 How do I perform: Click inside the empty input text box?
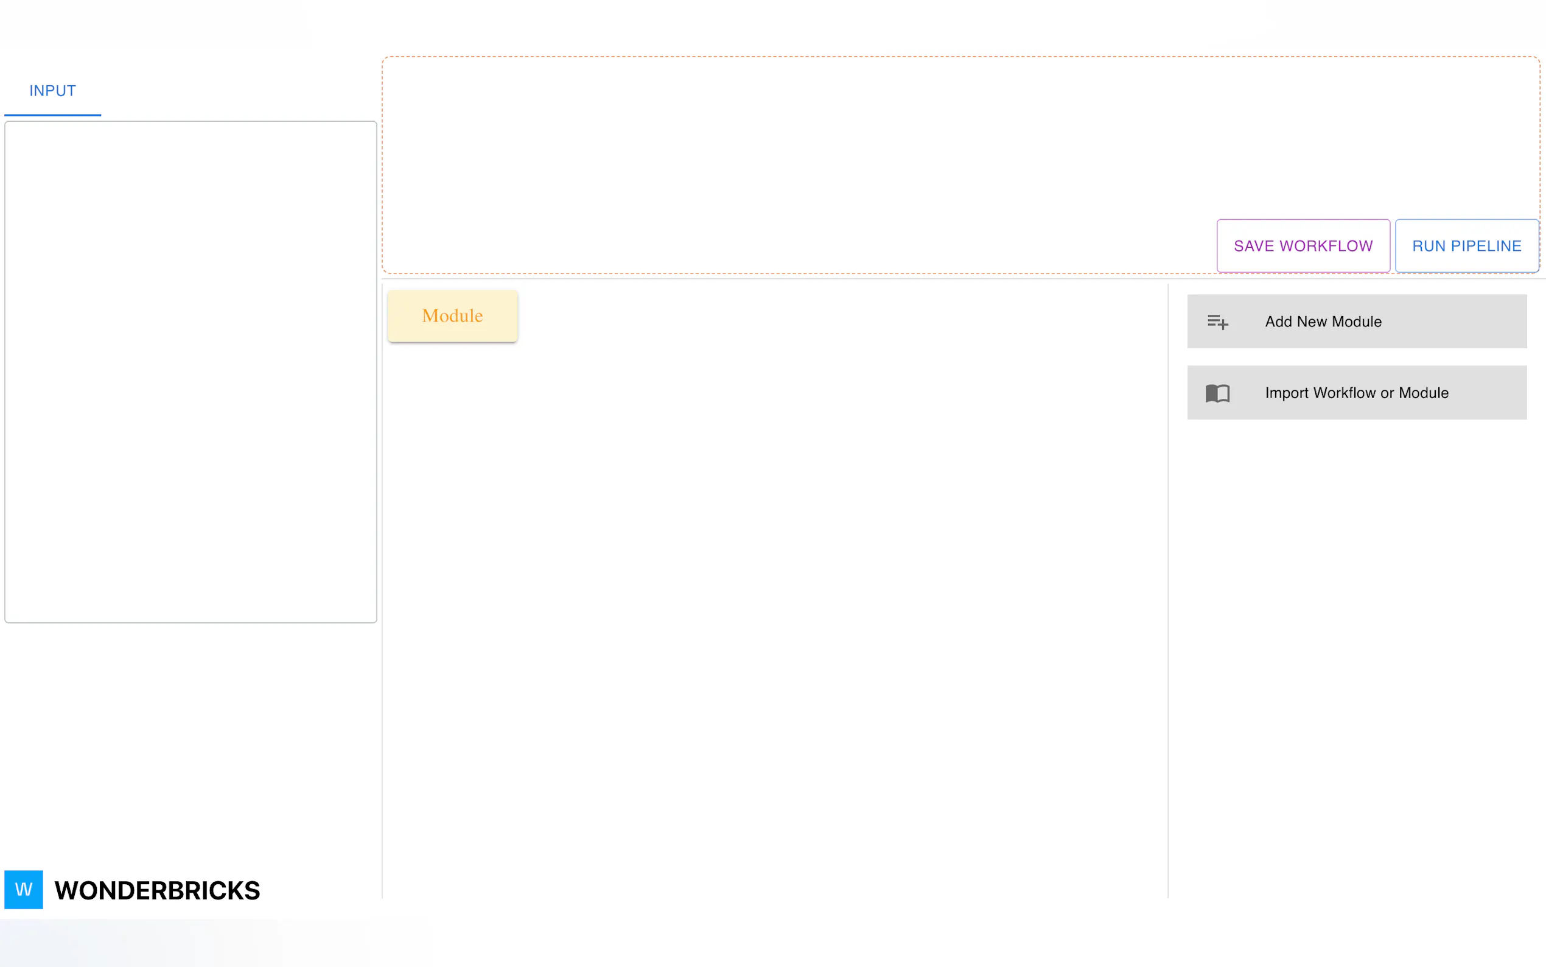[191, 371]
